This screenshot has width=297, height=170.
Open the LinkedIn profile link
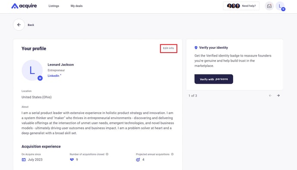(x=54, y=76)
